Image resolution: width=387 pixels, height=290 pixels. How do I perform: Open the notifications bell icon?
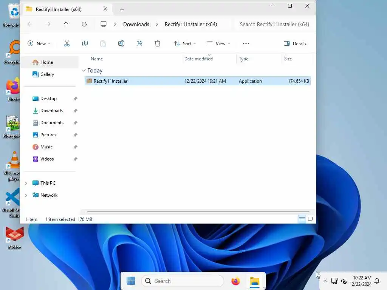pos(377,281)
